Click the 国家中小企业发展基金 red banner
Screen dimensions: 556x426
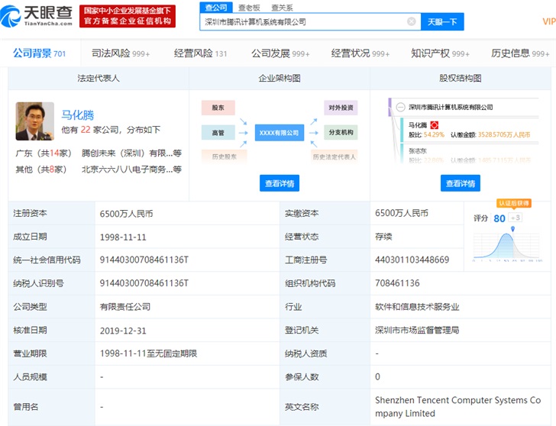point(128,16)
